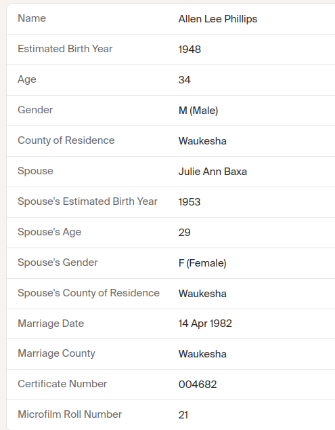This screenshot has width=335, height=430.
Task: Click the Spouse's Age value 29
Action: click(184, 232)
